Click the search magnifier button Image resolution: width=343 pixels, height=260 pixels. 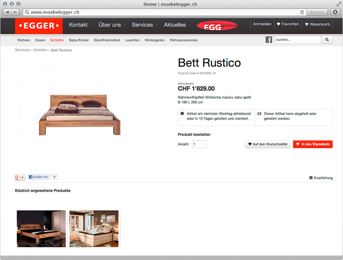pyautogui.click(x=327, y=40)
